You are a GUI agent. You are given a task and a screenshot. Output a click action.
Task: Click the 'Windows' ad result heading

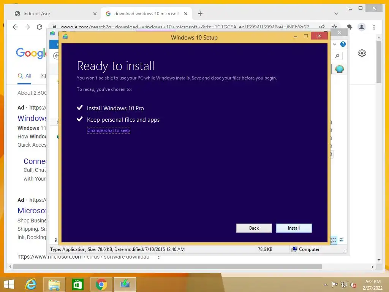(32, 118)
